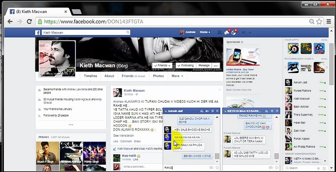Start video call in Aarush Jaat chat
Image resolution: width=336 pixels, height=172 pixels.
(x=207, y=111)
